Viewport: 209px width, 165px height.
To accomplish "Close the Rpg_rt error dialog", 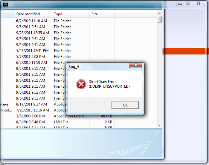I will click(136, 65).
